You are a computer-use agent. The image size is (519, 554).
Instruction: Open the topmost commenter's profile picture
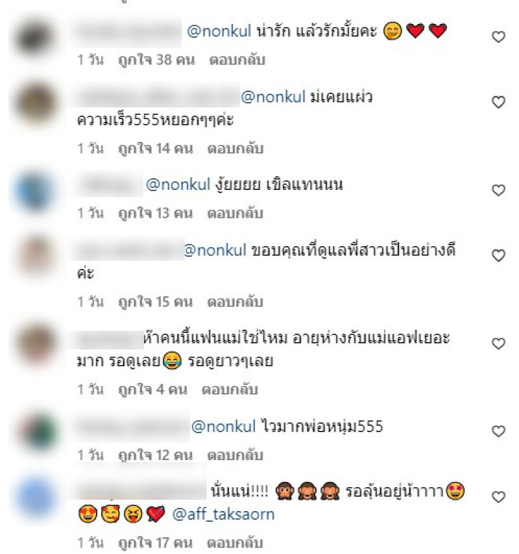click(x=36, y=38)
